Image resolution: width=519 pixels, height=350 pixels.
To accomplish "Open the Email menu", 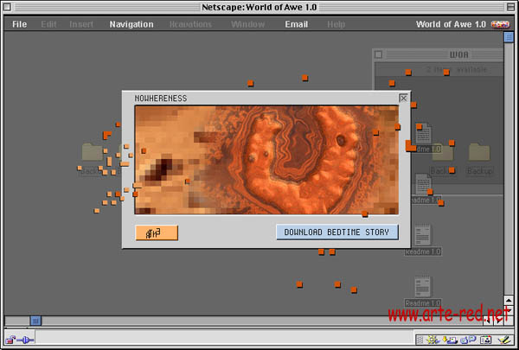I will 297,24.
